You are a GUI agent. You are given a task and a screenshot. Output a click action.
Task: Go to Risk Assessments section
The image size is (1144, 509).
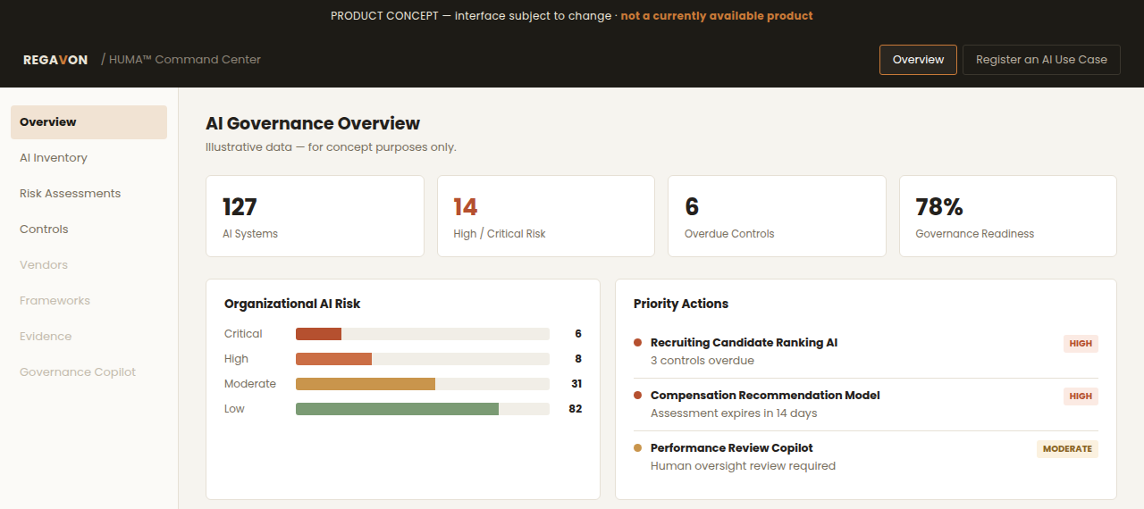88,194
